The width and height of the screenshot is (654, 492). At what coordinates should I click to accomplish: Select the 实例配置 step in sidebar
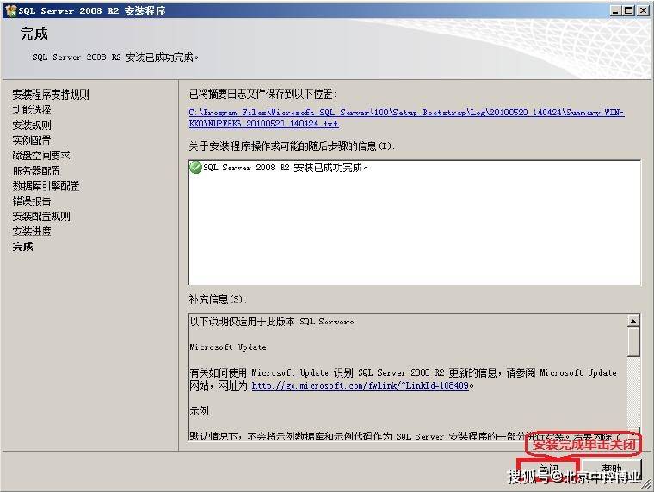point(32,140)
